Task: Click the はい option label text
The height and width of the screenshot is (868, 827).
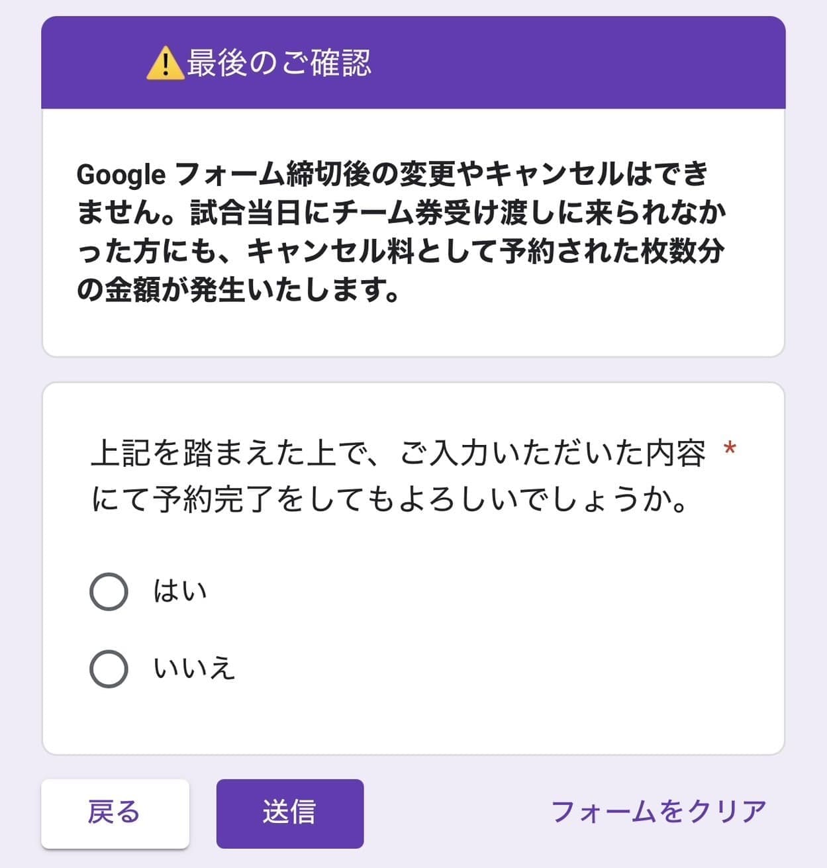Action: (180, 591)
